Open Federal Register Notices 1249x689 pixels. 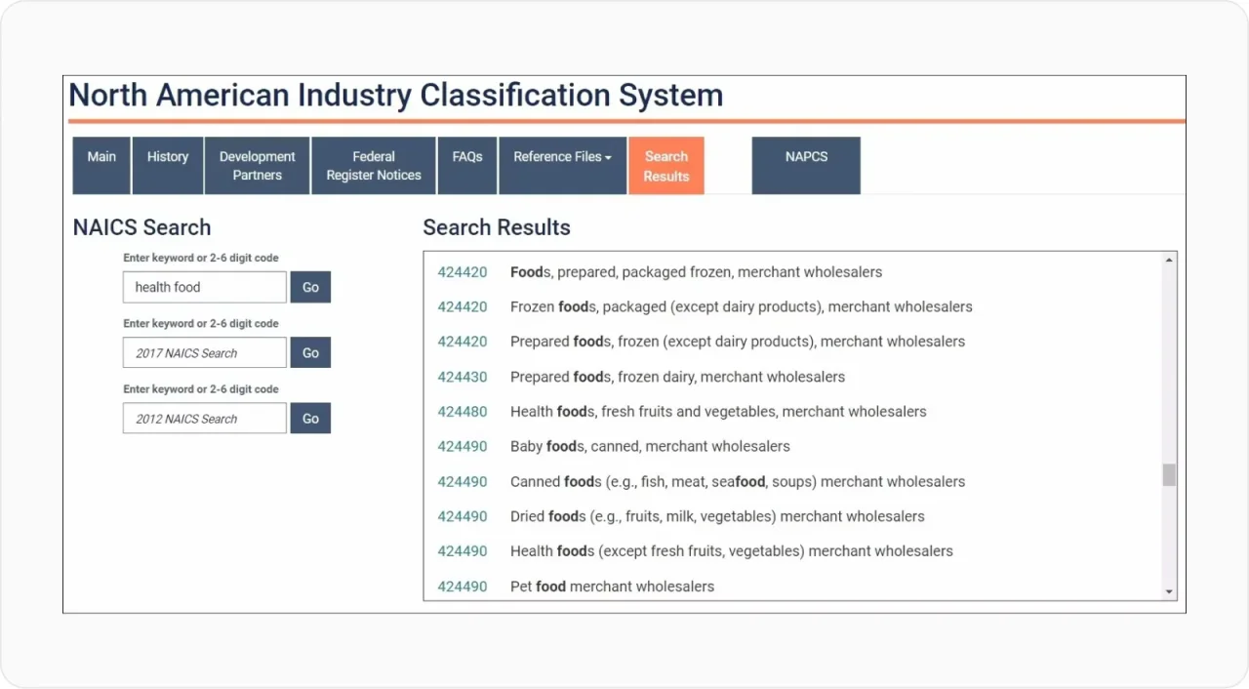[x=373, y=166]
